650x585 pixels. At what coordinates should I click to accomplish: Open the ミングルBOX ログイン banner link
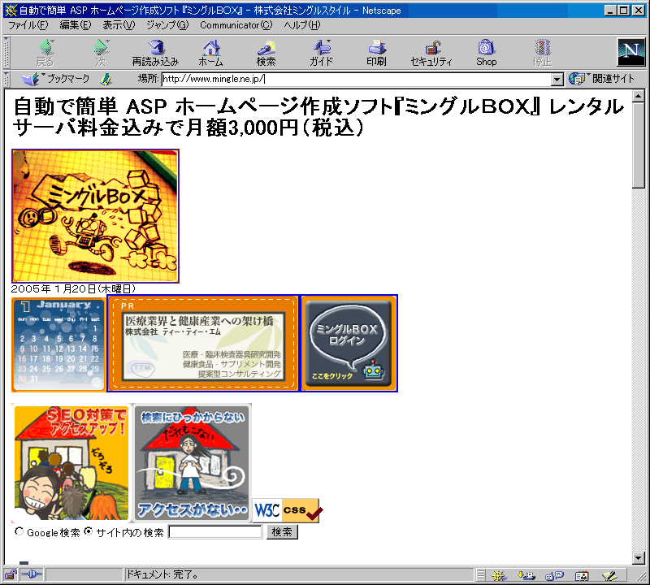(x=349, y=344)
